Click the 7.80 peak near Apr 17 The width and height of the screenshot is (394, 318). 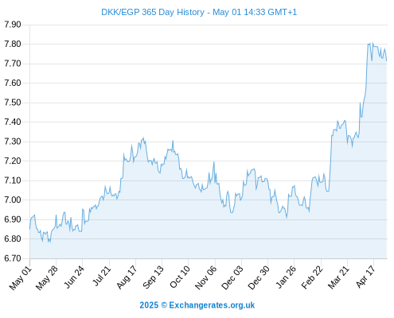[373, 43]
